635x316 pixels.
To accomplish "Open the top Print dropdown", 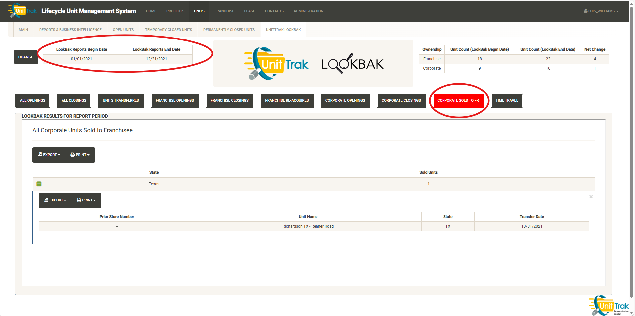I will coord(80,155).
